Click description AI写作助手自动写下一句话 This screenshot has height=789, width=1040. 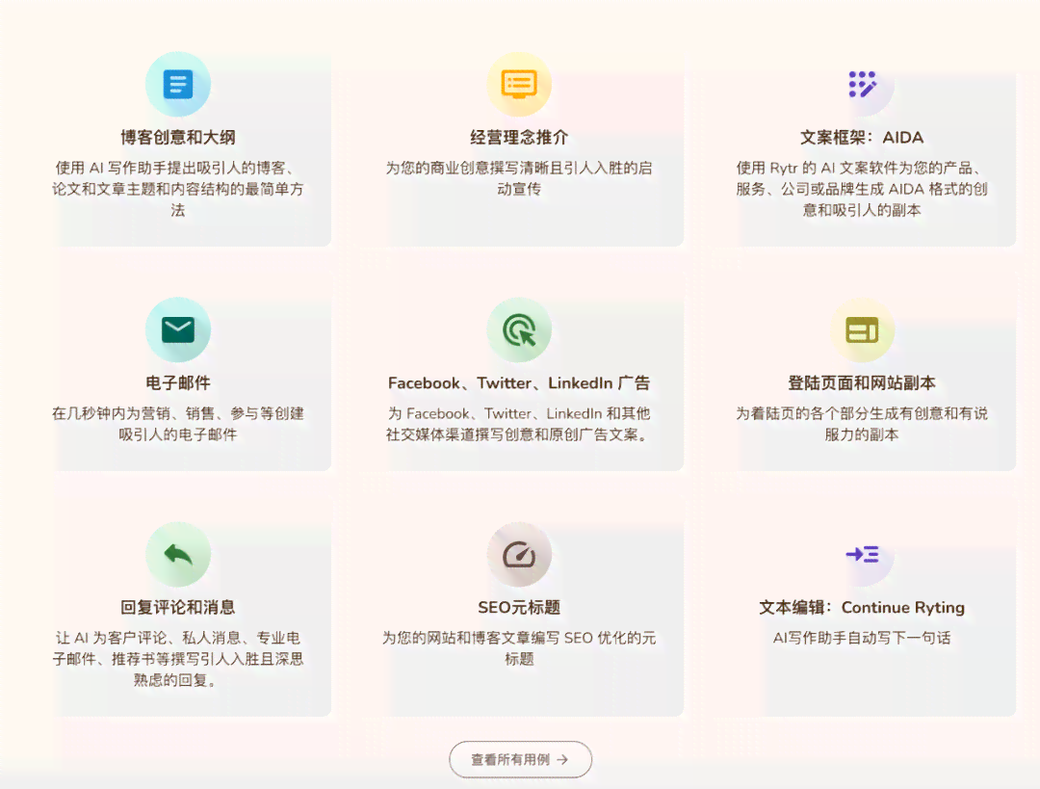[x=862, y=638]
